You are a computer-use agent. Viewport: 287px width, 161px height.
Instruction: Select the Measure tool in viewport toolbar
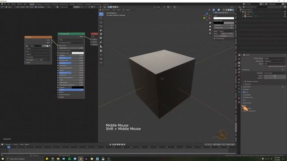101,46
